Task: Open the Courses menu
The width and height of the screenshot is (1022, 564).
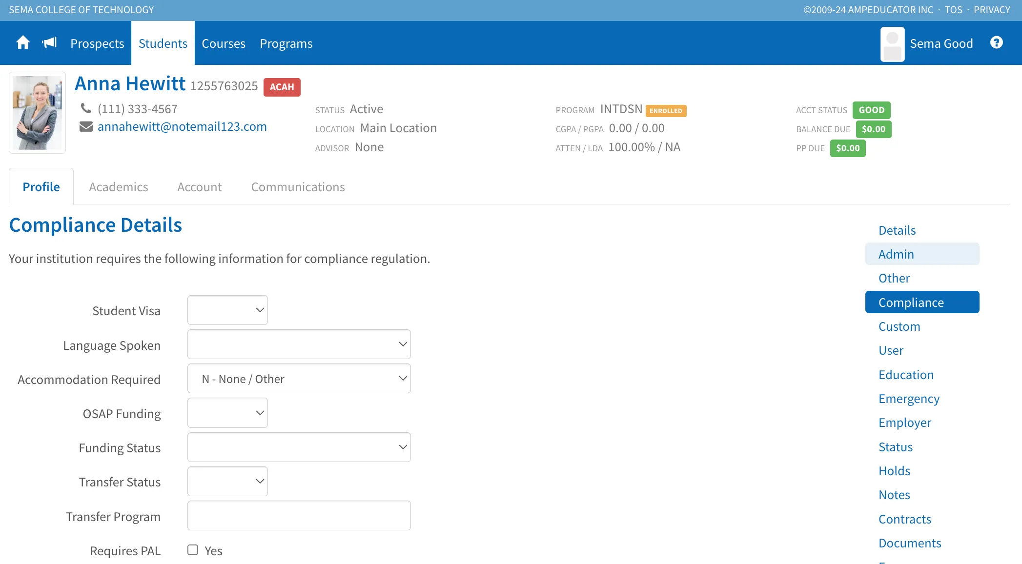Action: click(x=224, y=43)
